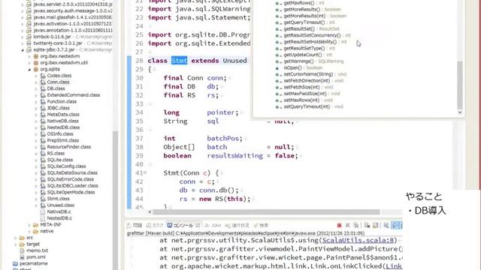Click resultsWaiting on line 39 of the editor
The height and width of the screenshot is (270, 481).
pyautogui.click(x=234, y=156)
